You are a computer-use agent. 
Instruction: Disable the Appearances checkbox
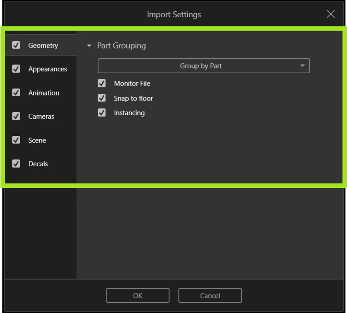16,69
